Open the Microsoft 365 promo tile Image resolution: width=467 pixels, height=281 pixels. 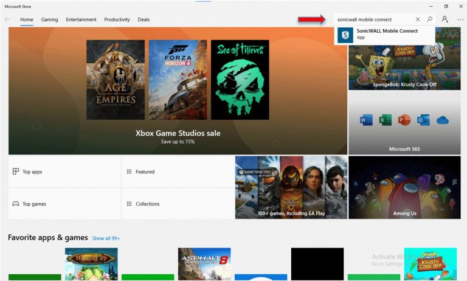[404, 123]
